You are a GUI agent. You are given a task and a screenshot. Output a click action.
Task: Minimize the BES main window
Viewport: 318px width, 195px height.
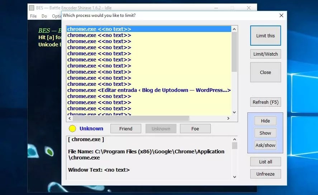click(216, 8)
